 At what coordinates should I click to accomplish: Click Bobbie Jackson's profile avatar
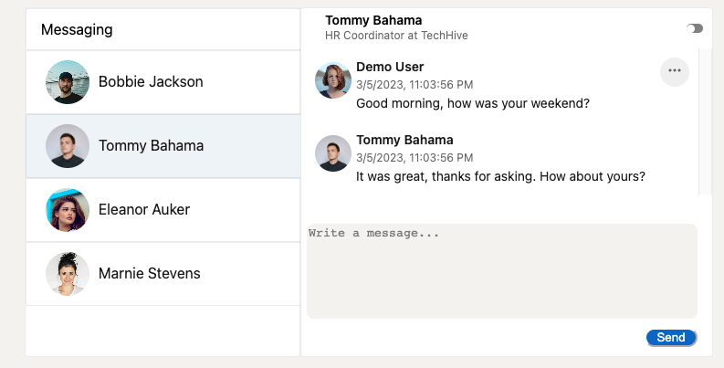pyautogui.click(x=68, y=82)
